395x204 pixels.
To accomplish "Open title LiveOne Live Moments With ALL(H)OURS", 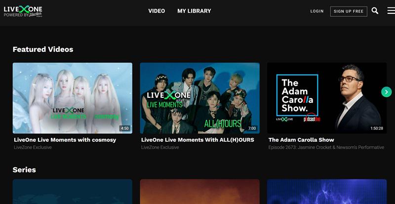I will click(198, 140).
